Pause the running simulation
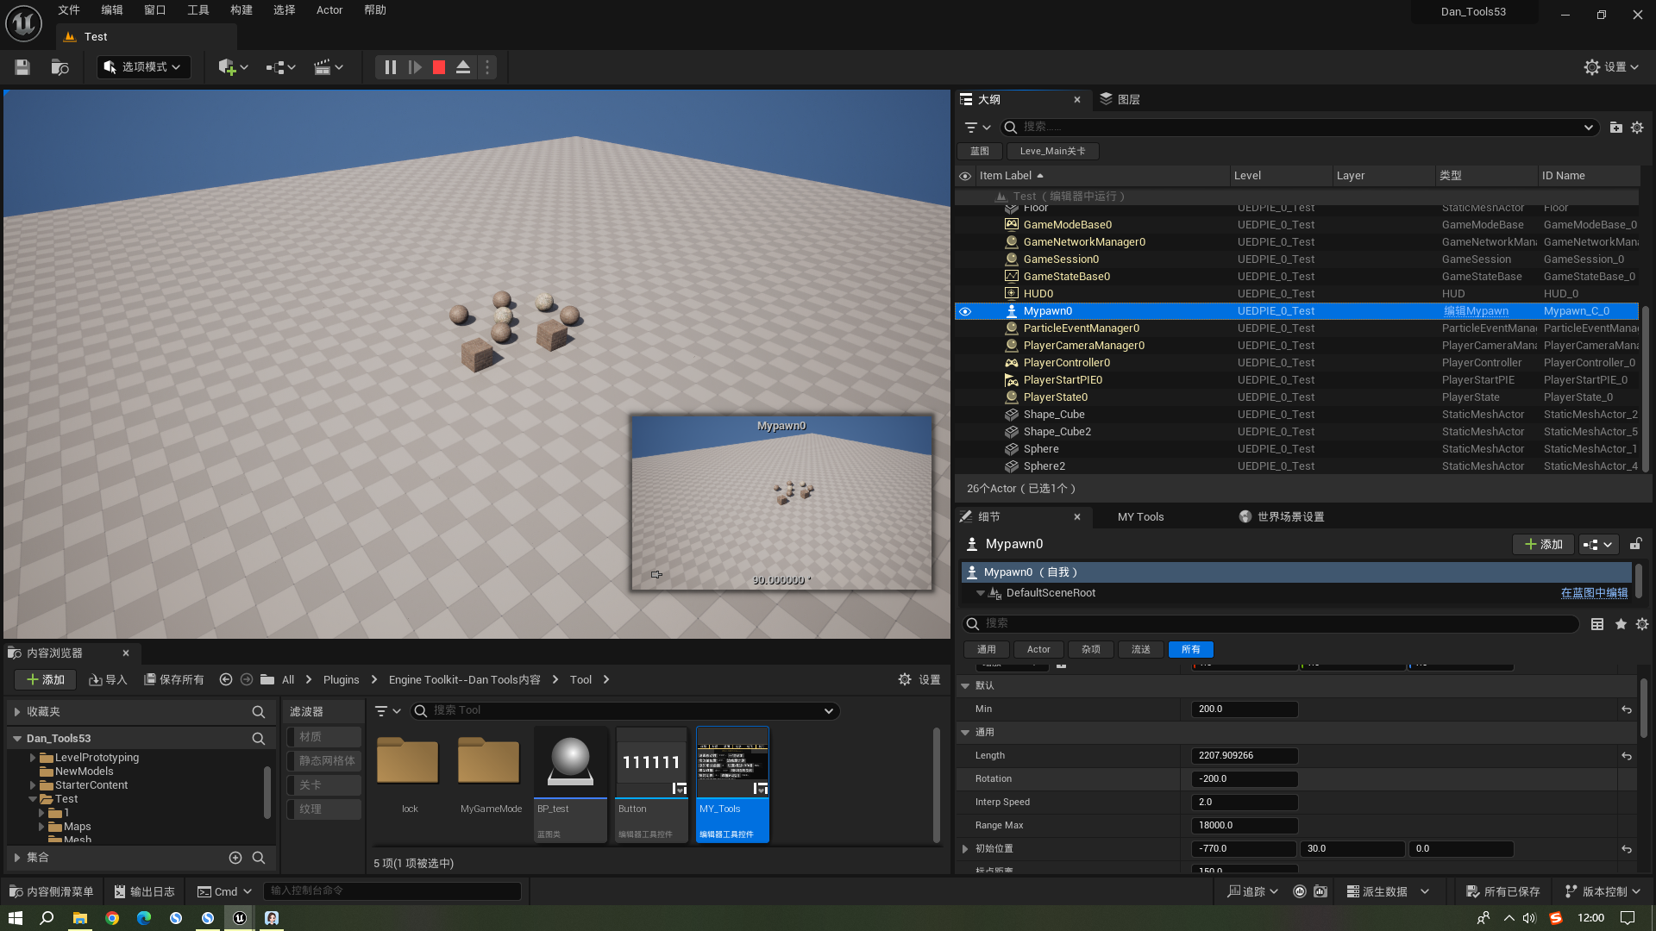The height and width of the screenshot is (931, 1656). coord(390,67)
